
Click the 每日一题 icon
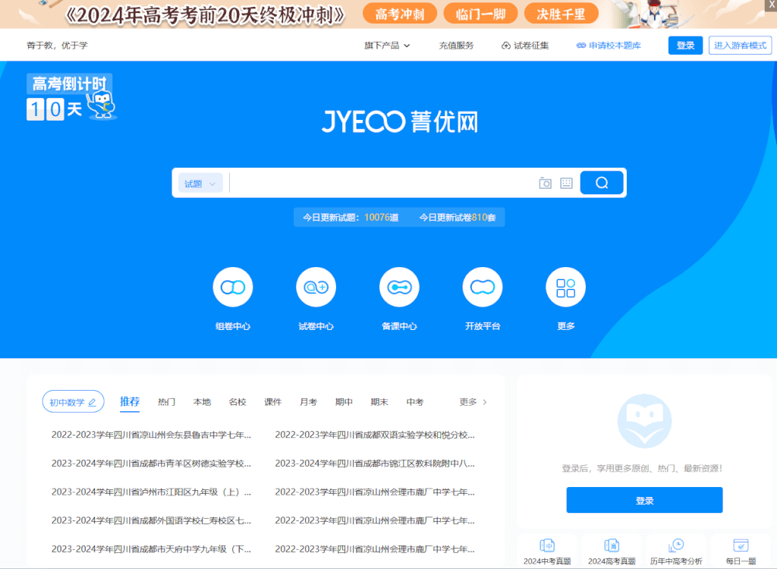pos(741,545)
